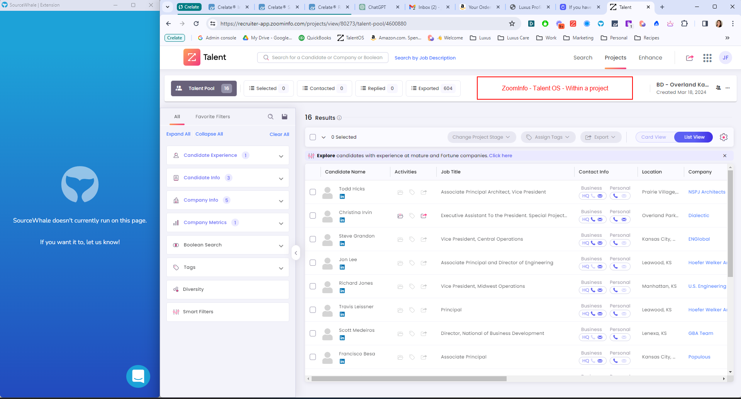Click Search by Job Description link

tap(425, 58)
